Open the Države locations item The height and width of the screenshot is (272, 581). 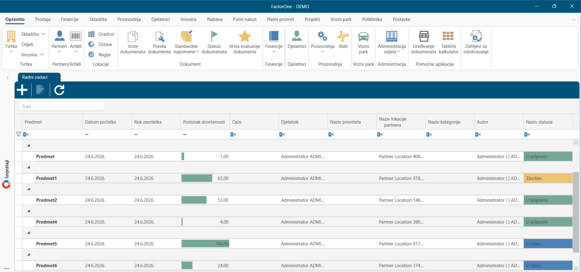click(100, 45)
